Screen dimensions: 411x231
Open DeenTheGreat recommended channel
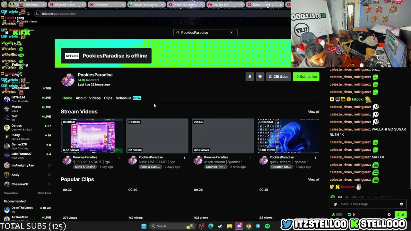(27, 210)
